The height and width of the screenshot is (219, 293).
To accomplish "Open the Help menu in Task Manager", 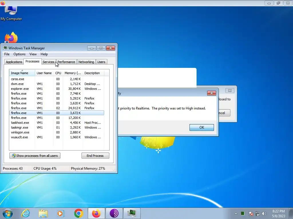I will coord(44,54).
